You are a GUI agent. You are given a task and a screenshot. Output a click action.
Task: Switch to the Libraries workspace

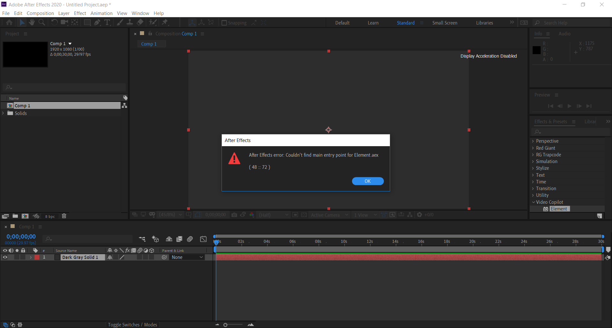pyautogui.click(x=484, y=23)
